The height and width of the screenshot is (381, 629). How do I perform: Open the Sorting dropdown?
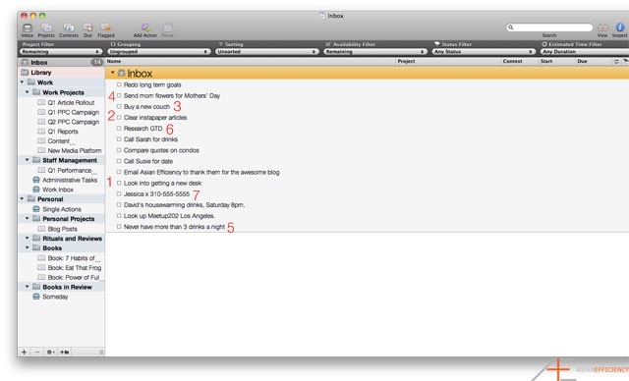click(x=267, y=52)
